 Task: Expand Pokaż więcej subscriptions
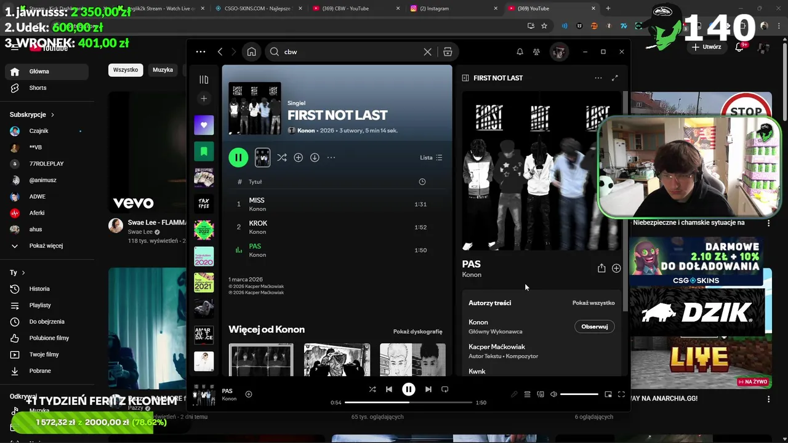pyautogui.click(x=47, y=245)
